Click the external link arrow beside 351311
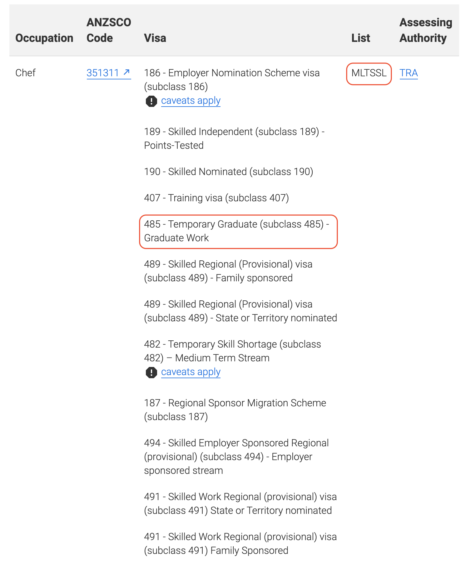The image size is (471, 567). pyautogui.click(x=126, y=73)
